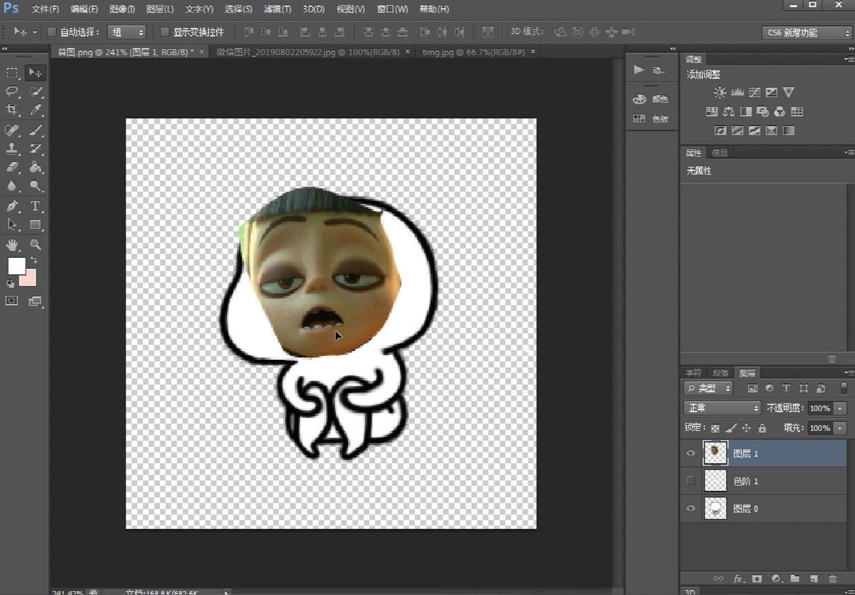Add Curves adjustment
This screenshot has height=595, width=855.
point(754,92)
